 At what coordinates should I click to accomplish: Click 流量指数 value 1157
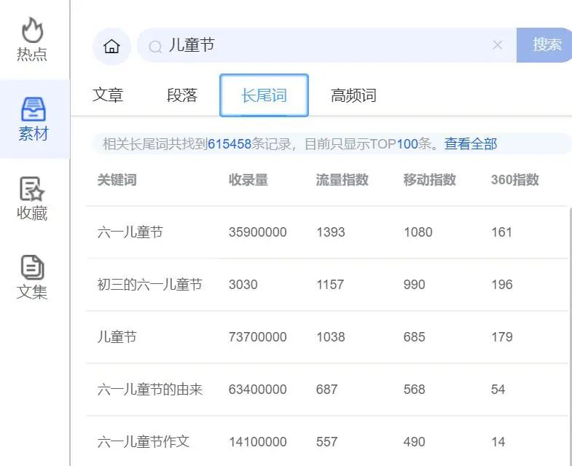330,285
